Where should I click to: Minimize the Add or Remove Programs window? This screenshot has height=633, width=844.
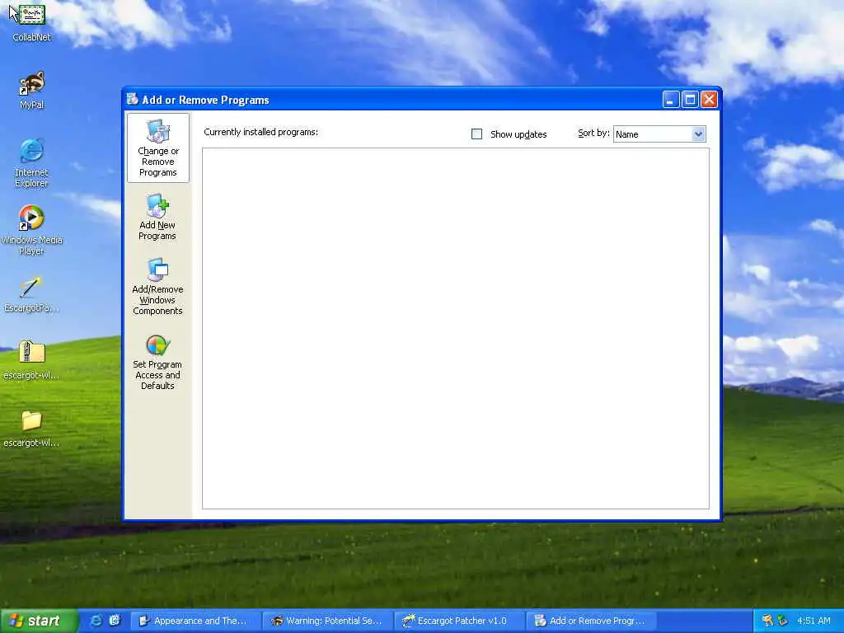(671, 100)
